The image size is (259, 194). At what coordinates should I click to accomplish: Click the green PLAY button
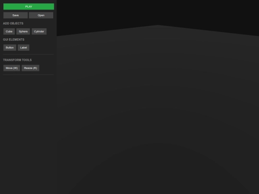(x=29, y=7)
